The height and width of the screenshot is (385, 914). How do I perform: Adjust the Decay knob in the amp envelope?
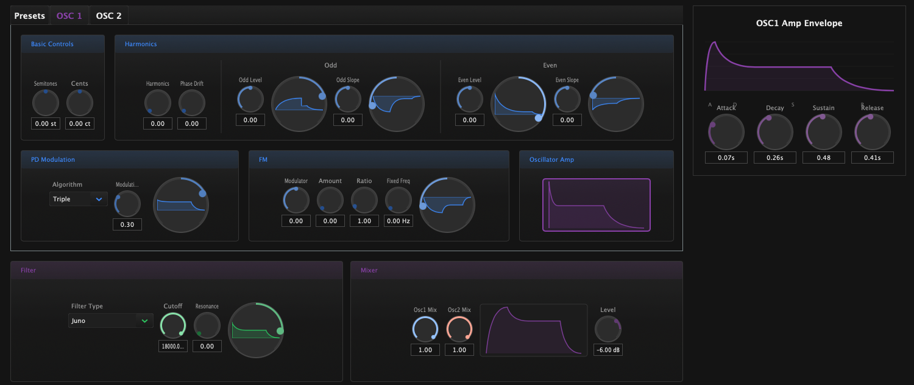774,131
